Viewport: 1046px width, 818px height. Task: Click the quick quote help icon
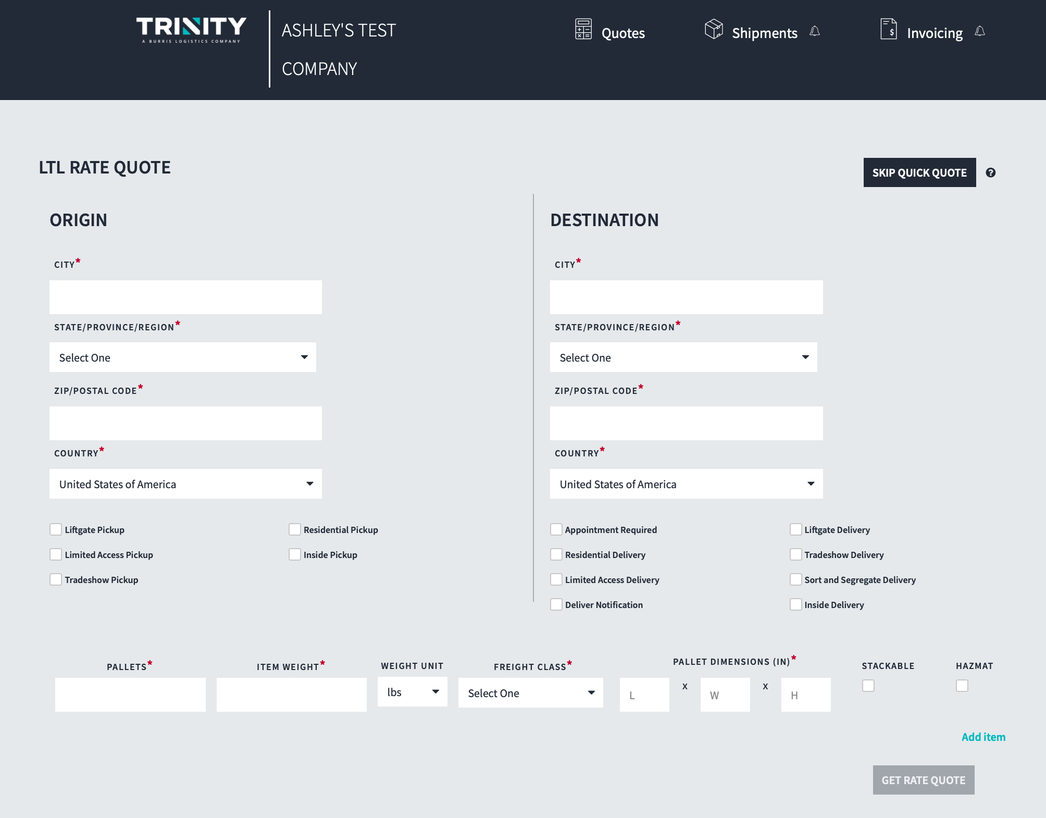pyautogui.click(x=991, y=173)
